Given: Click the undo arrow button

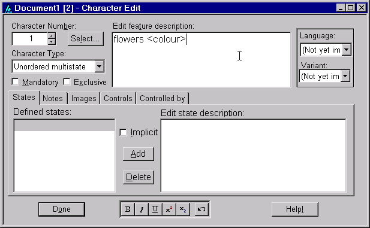Looking at the screenshot, I should (201, 209).
